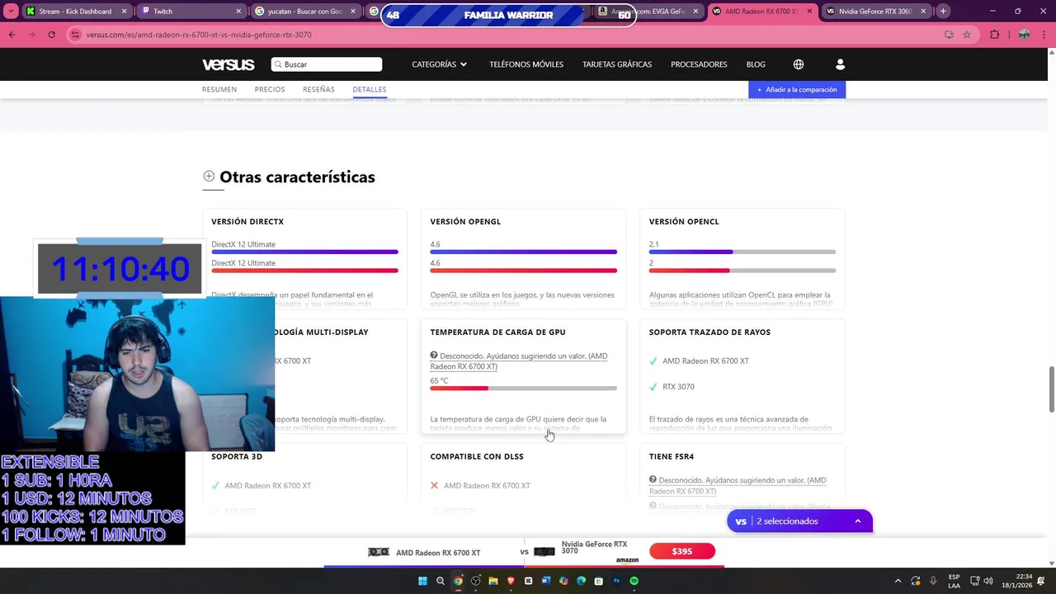
Task: Open Spotify from the taskbar
Action: tap(634, 581)
